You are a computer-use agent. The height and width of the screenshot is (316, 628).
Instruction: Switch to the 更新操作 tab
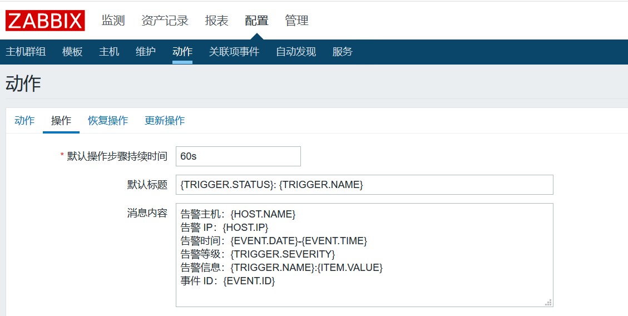pos(165,121)
